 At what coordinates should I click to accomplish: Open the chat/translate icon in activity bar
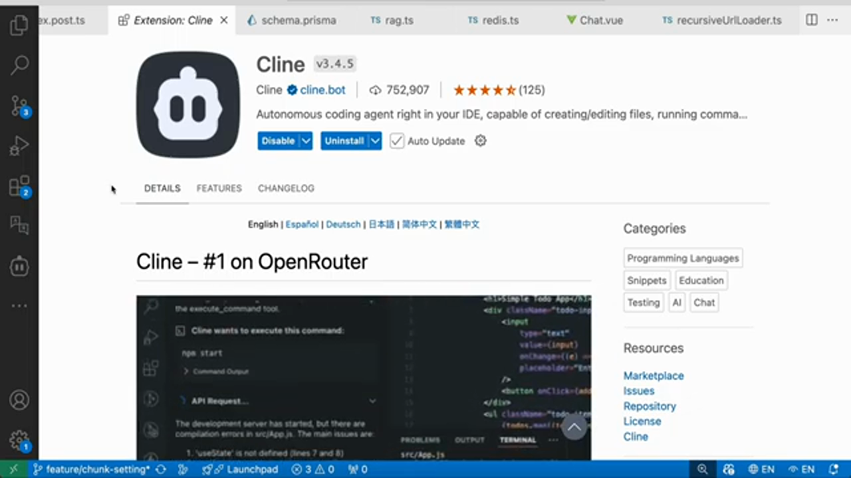click(19, 226)
